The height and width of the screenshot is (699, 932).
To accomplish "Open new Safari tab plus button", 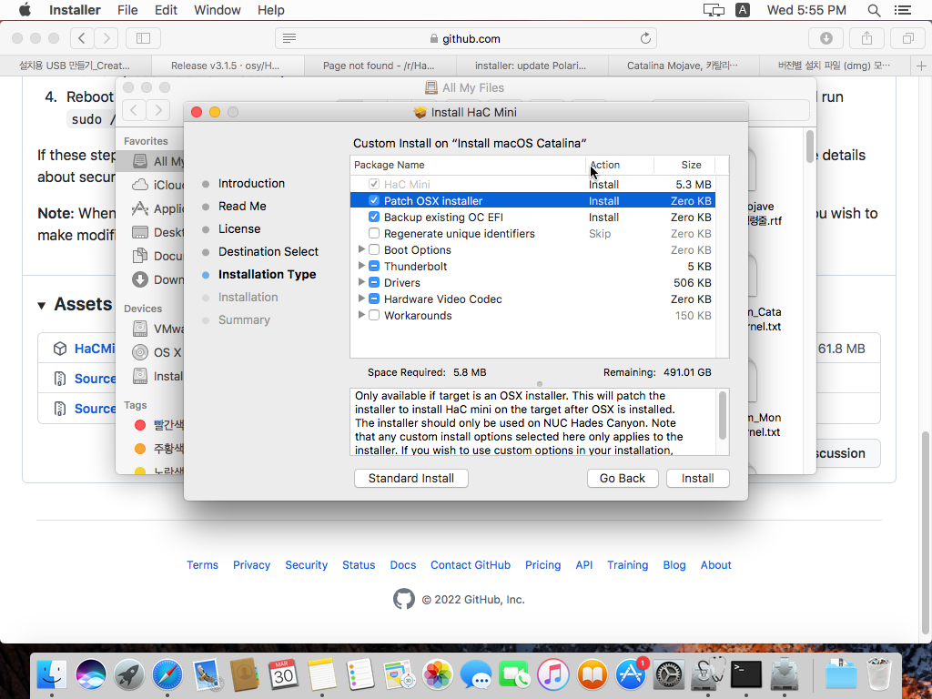I will (921, 66).
